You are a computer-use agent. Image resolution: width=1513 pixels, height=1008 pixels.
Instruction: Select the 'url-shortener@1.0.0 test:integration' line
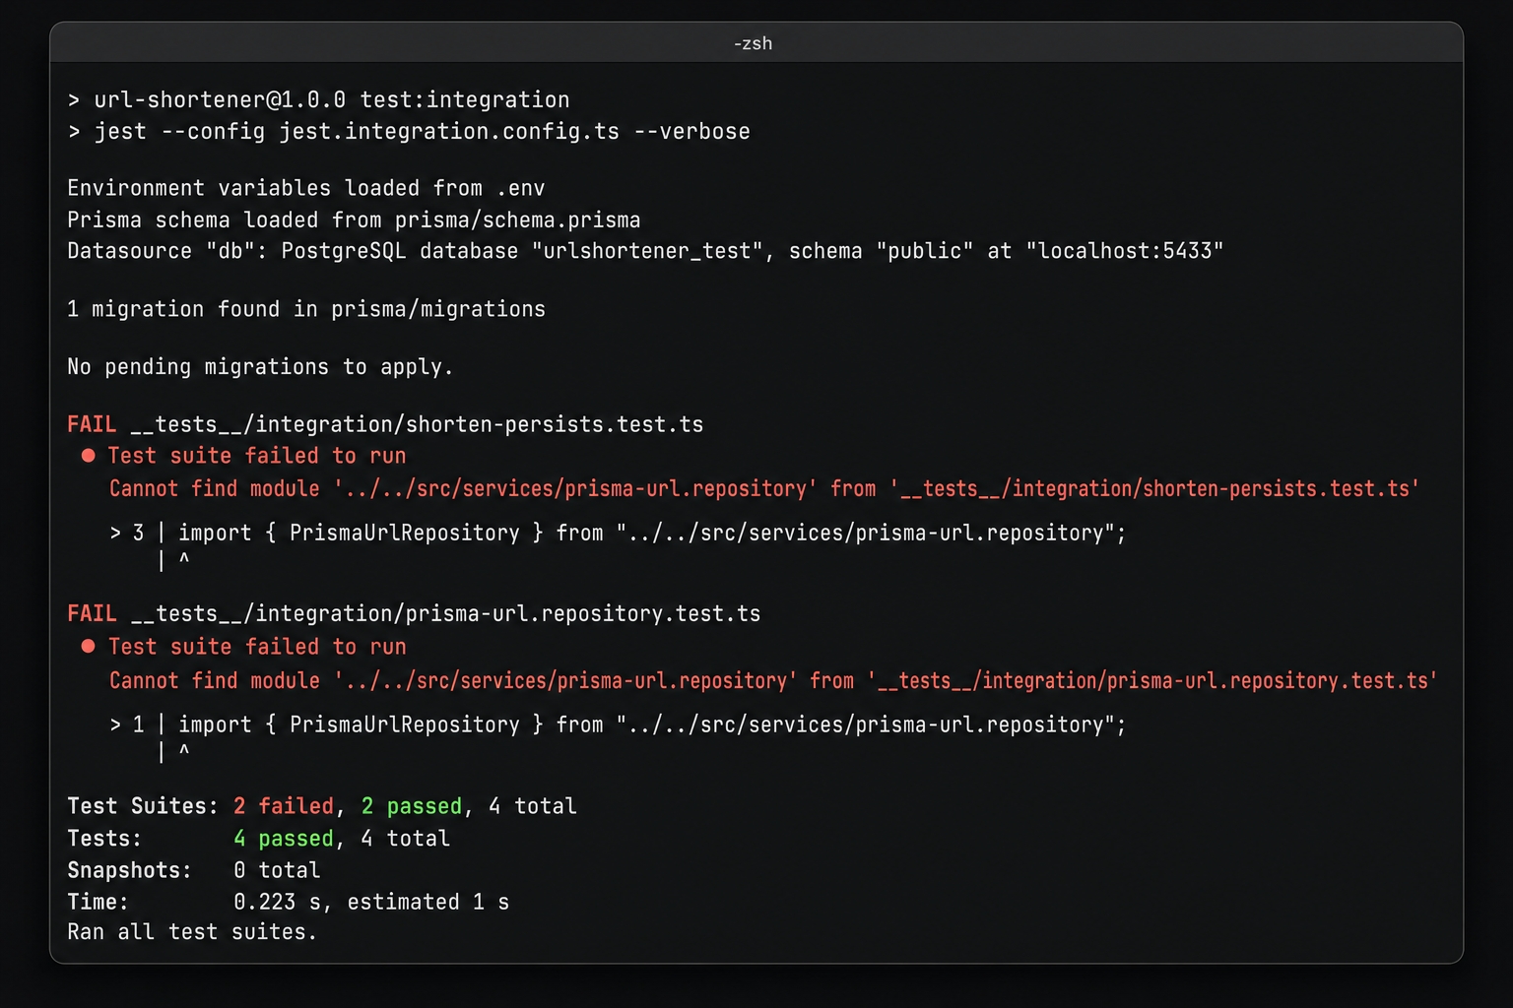point(318,100)
